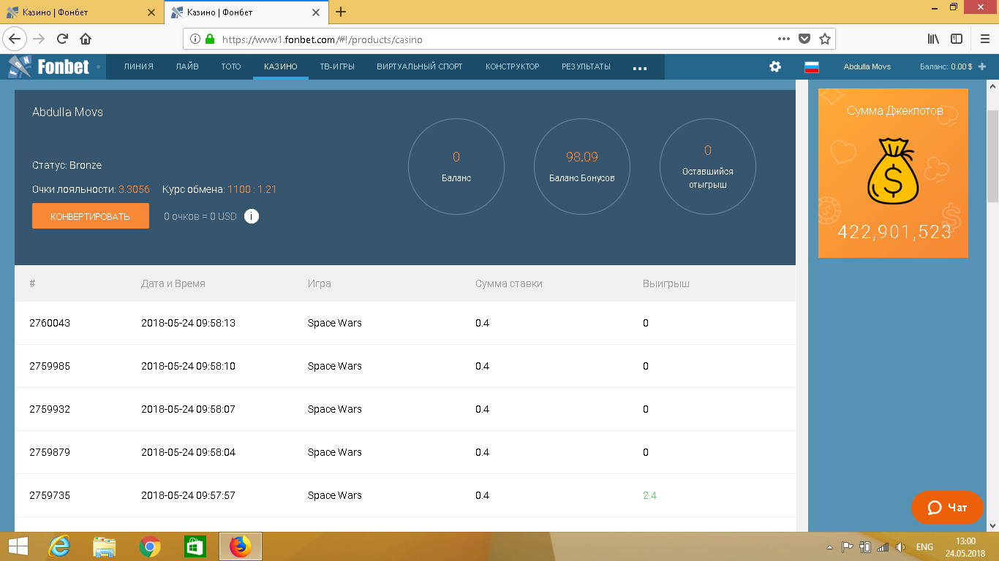Open Google Chrome from the taskbar

(x=150, y=546)
